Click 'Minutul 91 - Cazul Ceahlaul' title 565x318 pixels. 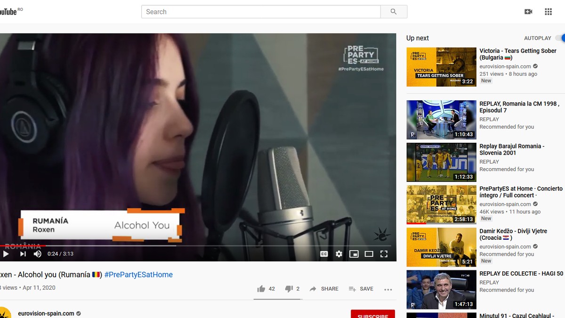(x=517, y=315)
